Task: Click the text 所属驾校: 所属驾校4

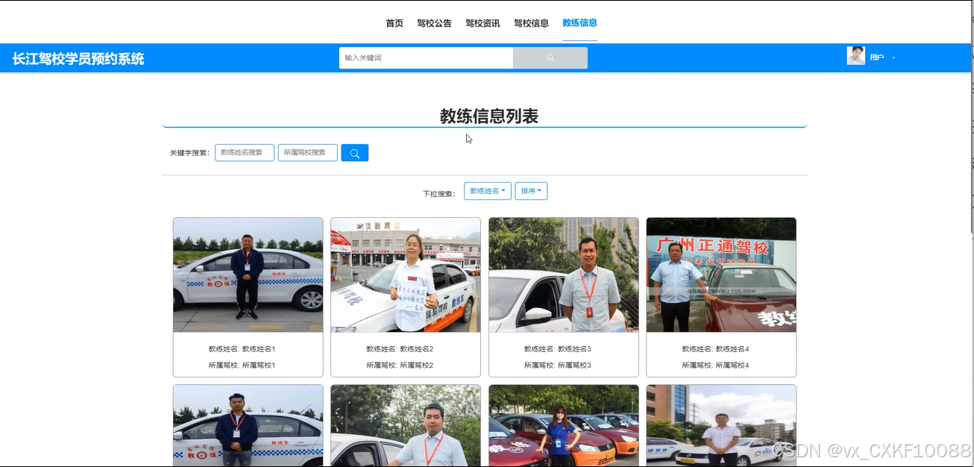Action: tap(715, 366)
